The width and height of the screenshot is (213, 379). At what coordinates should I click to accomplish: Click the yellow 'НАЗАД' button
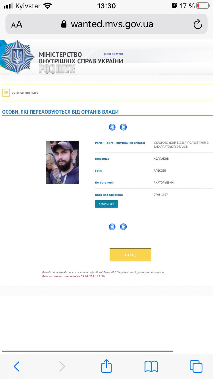click(130, 255)
